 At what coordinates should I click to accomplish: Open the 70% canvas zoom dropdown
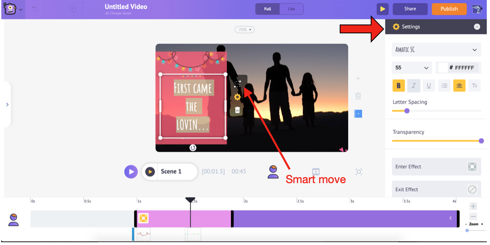click(245, 30)
